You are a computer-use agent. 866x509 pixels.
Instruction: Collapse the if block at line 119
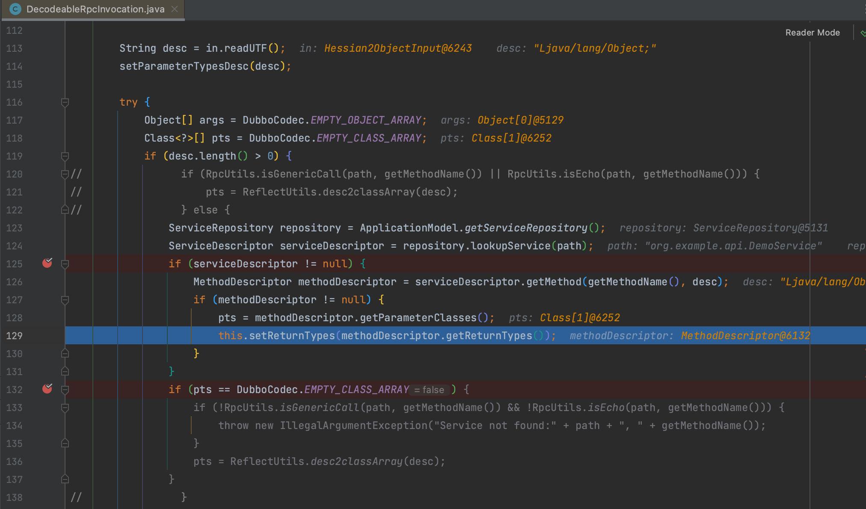pos(65,156)
